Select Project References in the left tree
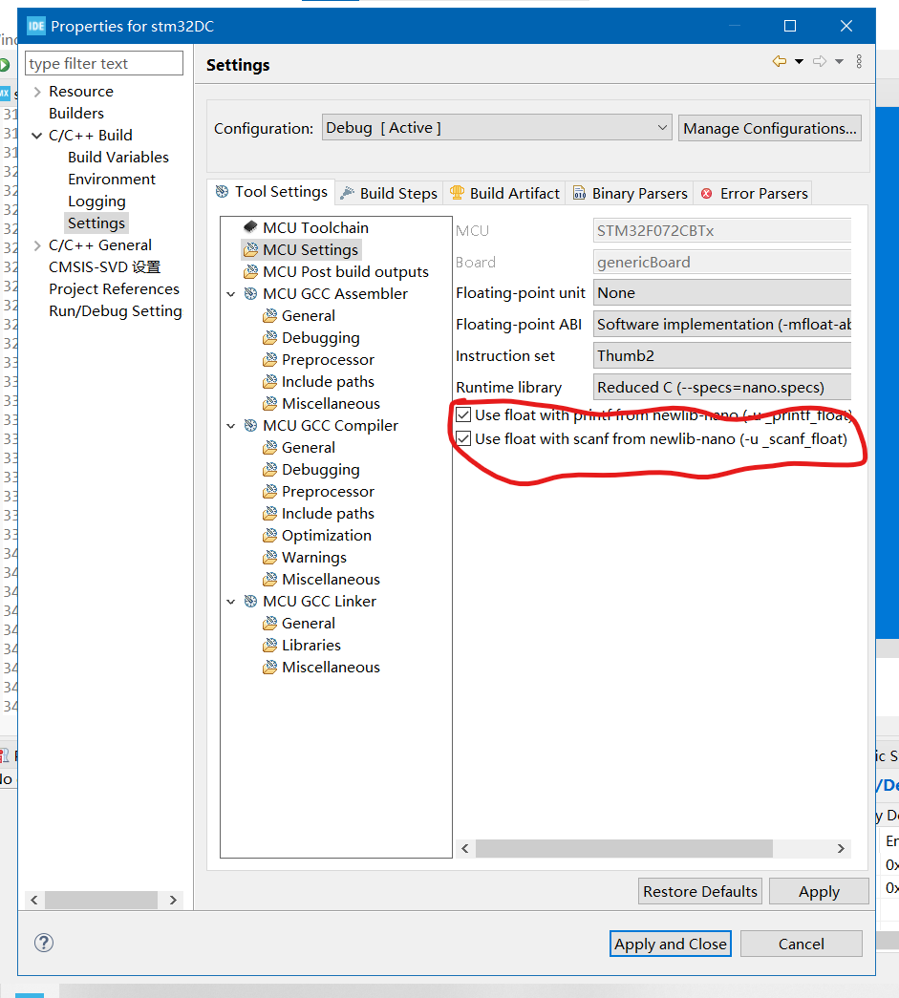 coord(114,289)
